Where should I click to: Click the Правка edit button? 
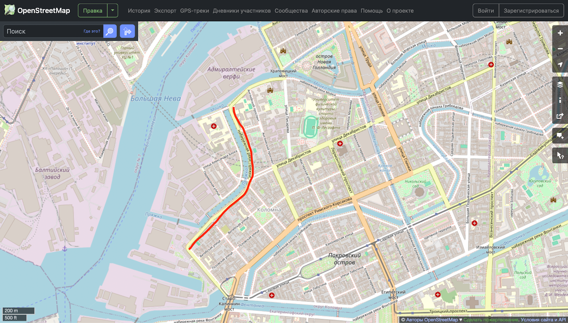(93, 10)
